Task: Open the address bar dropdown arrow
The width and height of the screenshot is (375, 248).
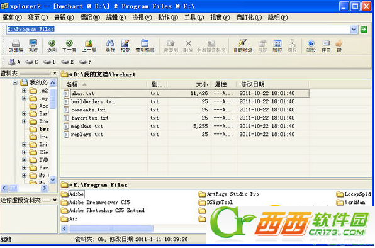Action: coord(354,30)
